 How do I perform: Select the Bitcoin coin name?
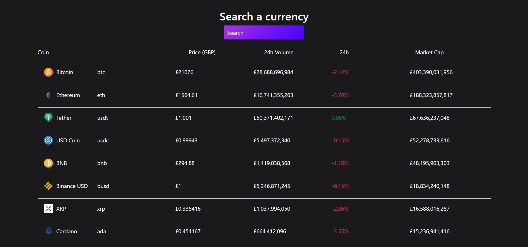[65, 72]
